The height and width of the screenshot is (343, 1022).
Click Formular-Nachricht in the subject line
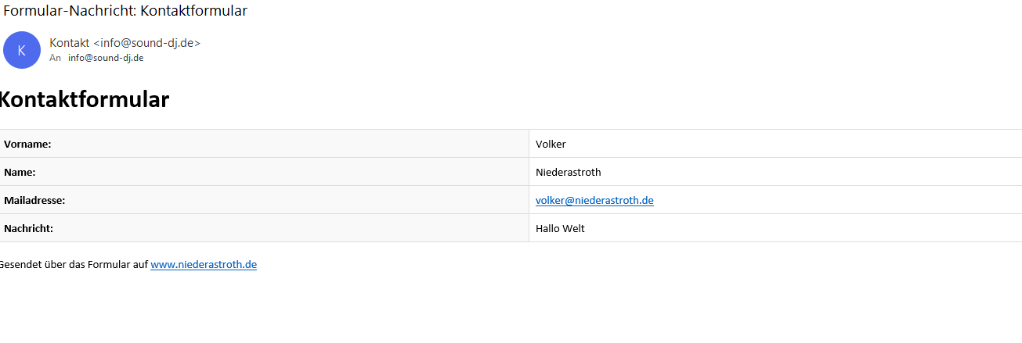click(69, 11)
